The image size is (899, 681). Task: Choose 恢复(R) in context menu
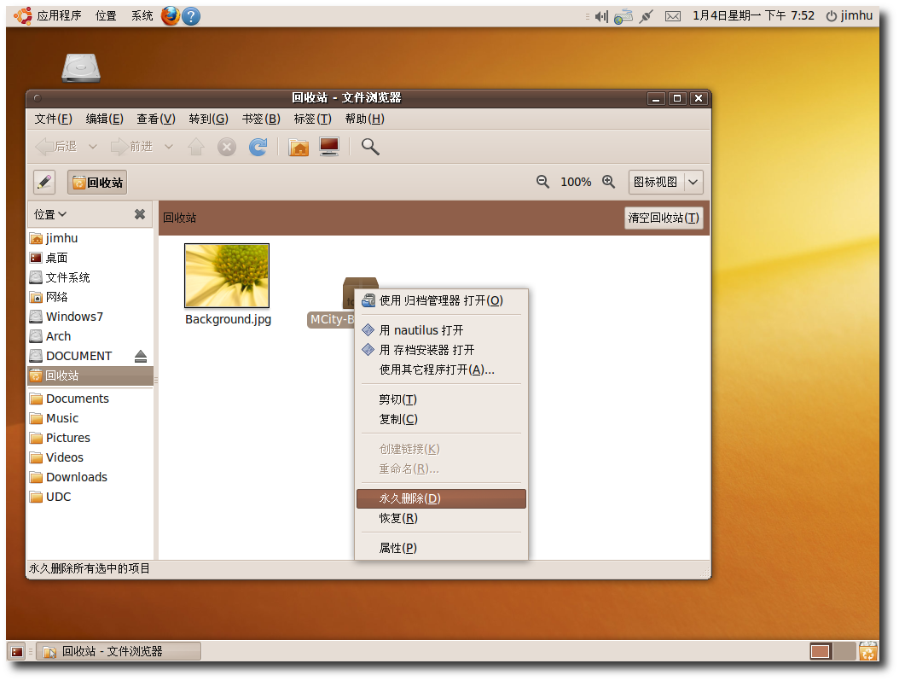click(x=441, y=519)
